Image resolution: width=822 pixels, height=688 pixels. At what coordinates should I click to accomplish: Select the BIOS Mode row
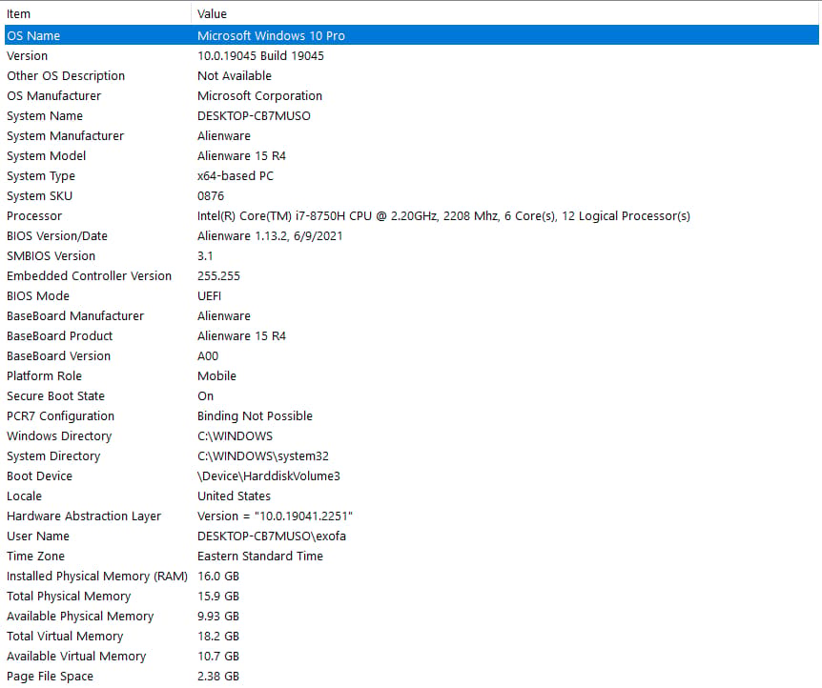[412, 296]
